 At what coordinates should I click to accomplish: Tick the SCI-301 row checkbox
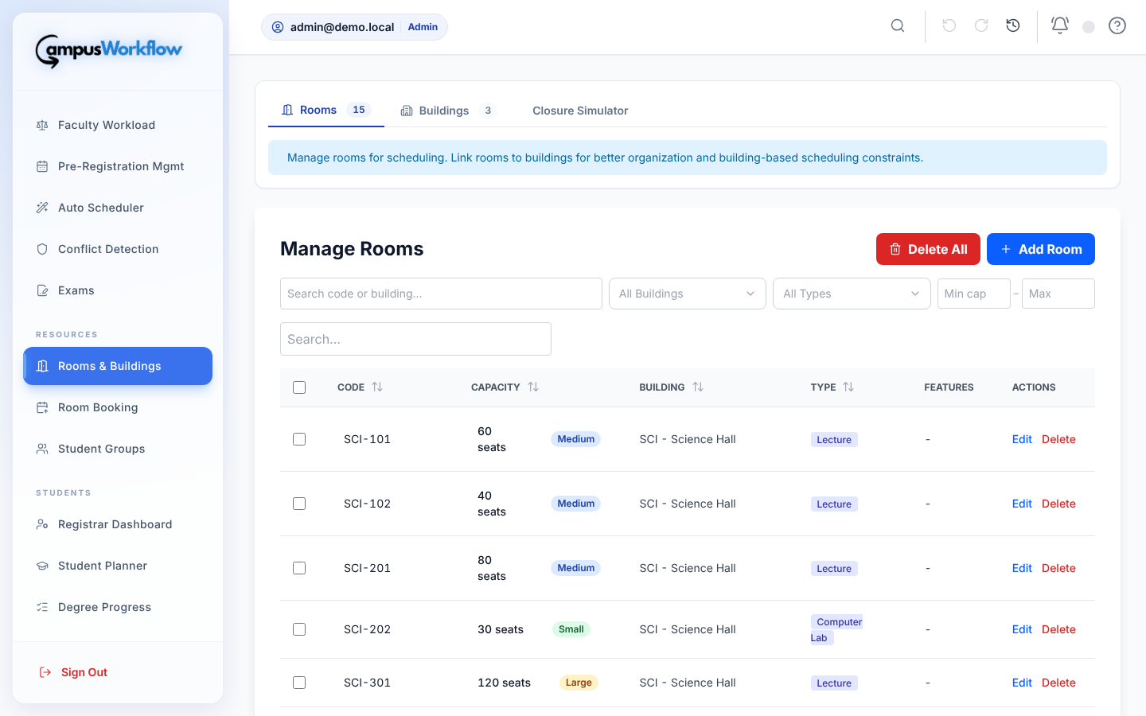pyautogui.click(x=299, y=683)
